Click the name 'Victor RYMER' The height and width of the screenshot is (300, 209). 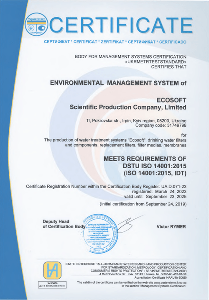pos(171,227)
